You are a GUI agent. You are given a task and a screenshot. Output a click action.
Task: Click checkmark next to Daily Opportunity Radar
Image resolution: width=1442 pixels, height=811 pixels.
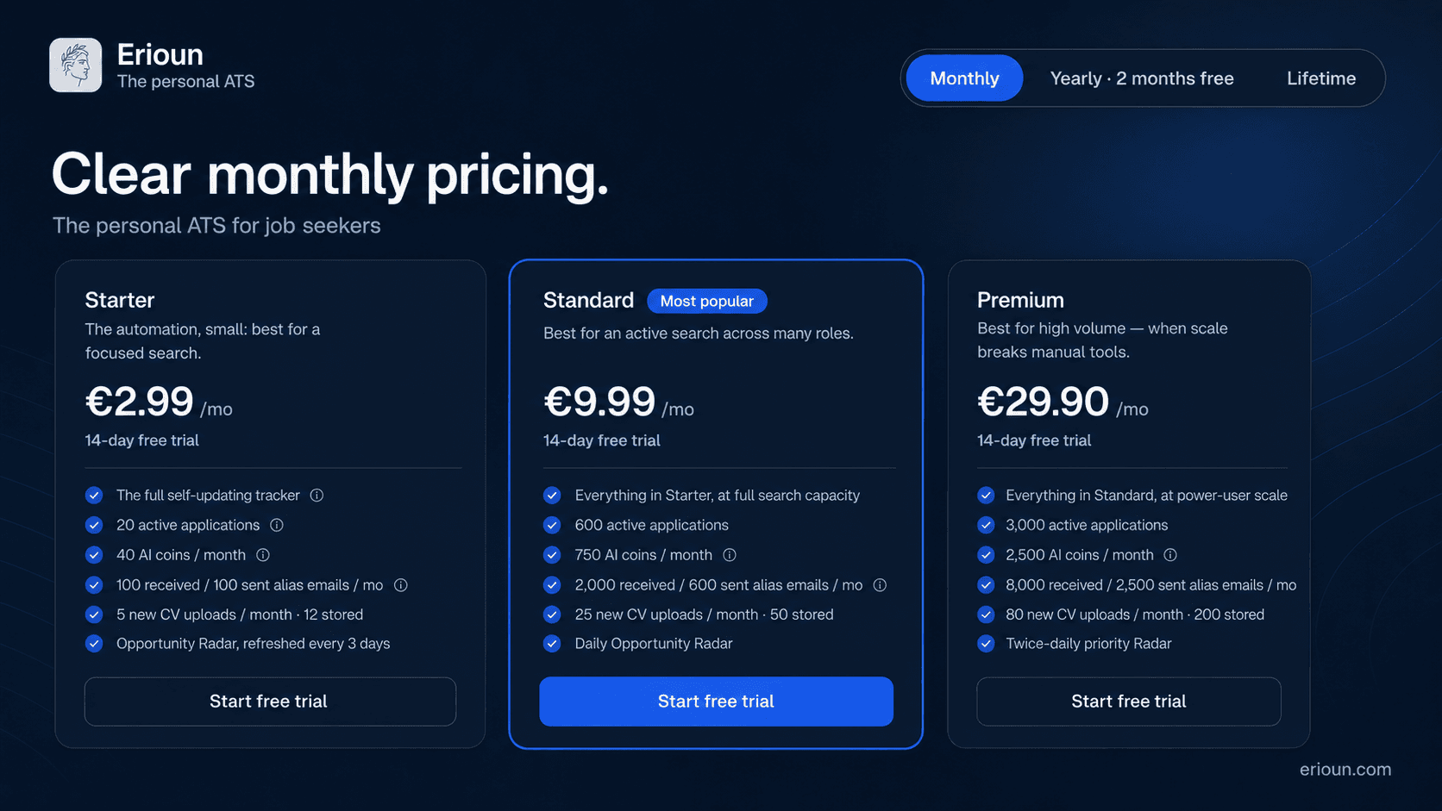552,644
